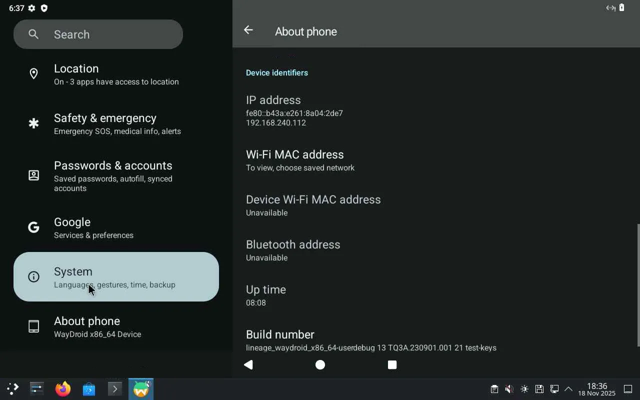The width and height of the screenshot is (640, 400).
Task: Open About phone in the sidebar
Action: click(116, 326)
